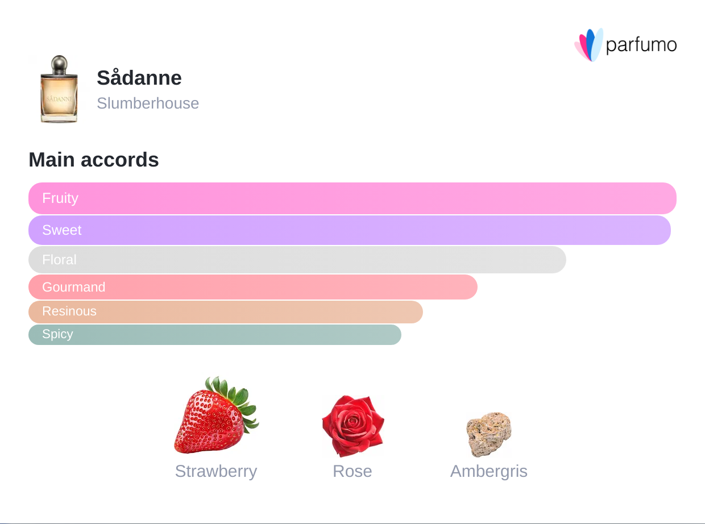Click the Ambergris note label

489,471
